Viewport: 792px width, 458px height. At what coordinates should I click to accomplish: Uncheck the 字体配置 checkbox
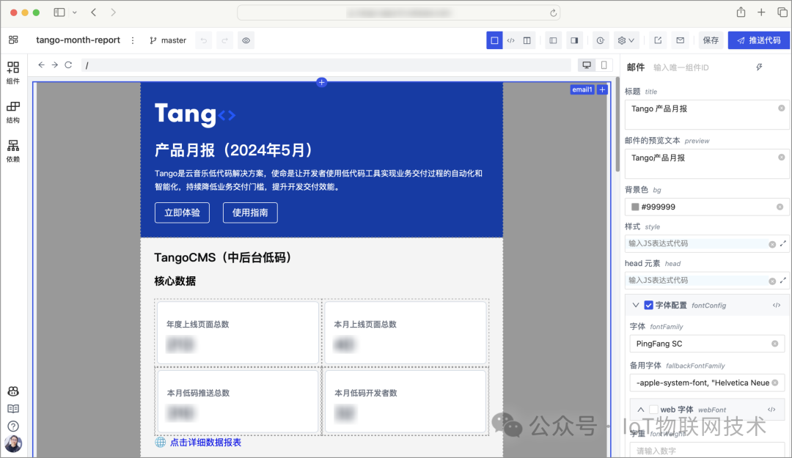pyautogui.click(x=648, y=305)
